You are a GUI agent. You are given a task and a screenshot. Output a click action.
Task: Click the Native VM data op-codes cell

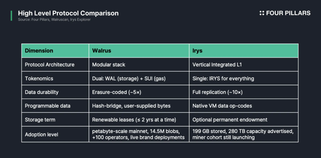244,106
